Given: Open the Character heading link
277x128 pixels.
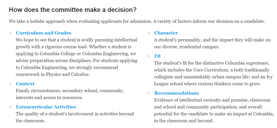Looking at the screenshot, I should click(166, 33).
